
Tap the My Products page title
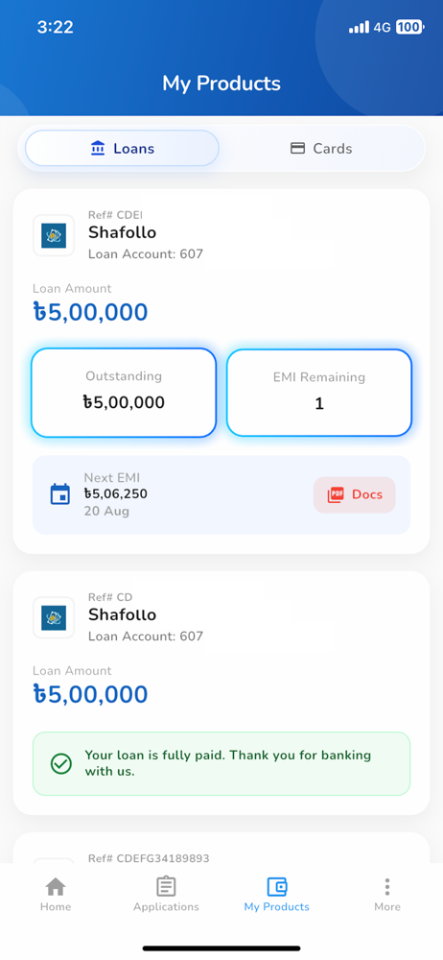[x=221, y=84]
